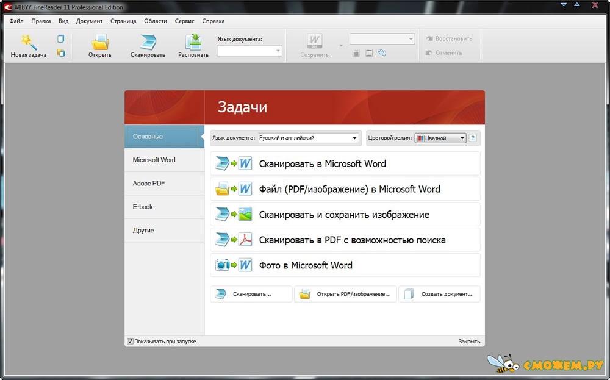This screenshot has width=610, height=380.
Task: Click the Новая задача label
Action: (x=29, y=55)
